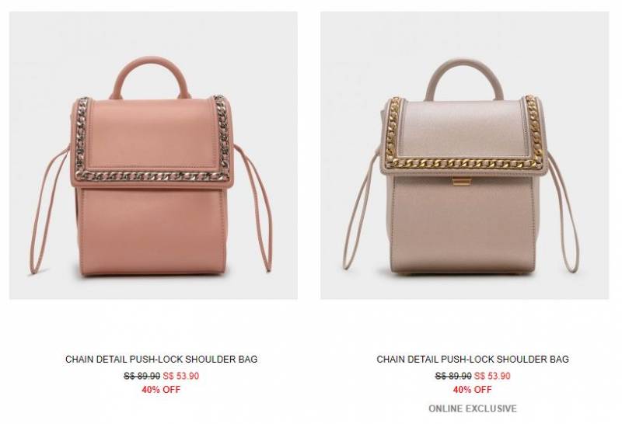Screen dimensions: 622x424
Task: Click the pink bag's S$ 89.90 strikethrough price
Action: pos(142,376)
